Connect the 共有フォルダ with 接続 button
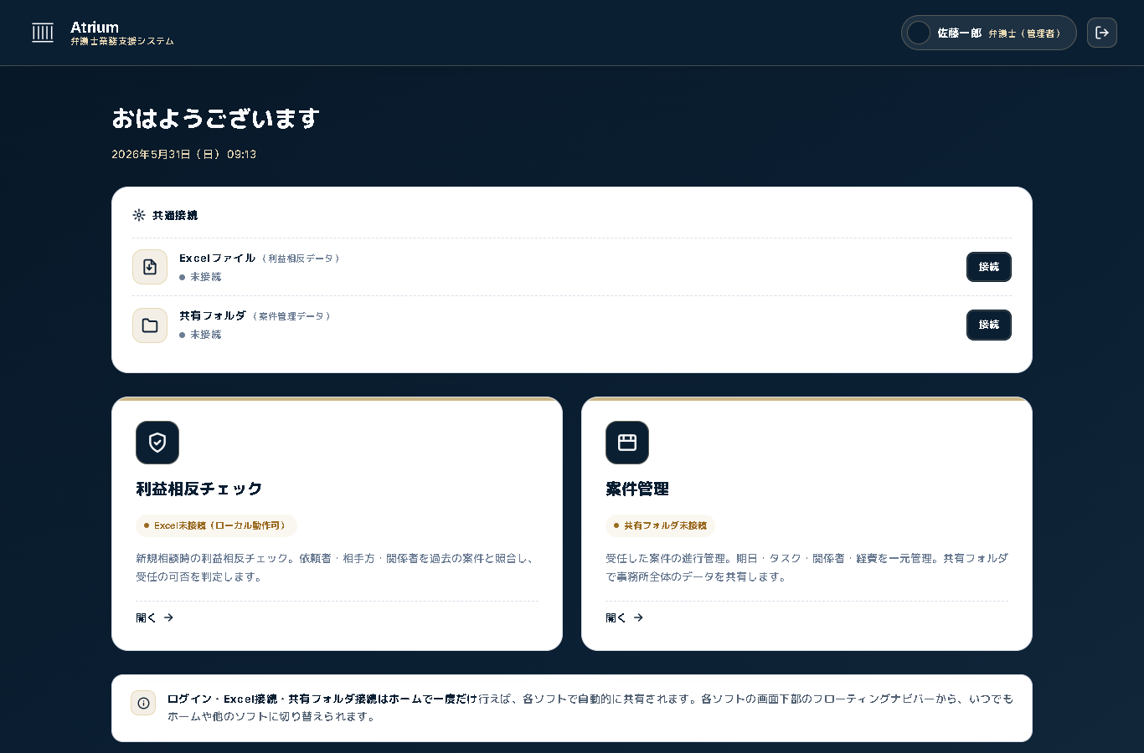This screenshot has height=753, width=1144. click(x=989, y=325)
